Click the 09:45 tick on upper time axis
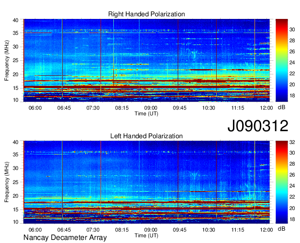This screenshot has height=243, width=300. click(x=180, y=108)
